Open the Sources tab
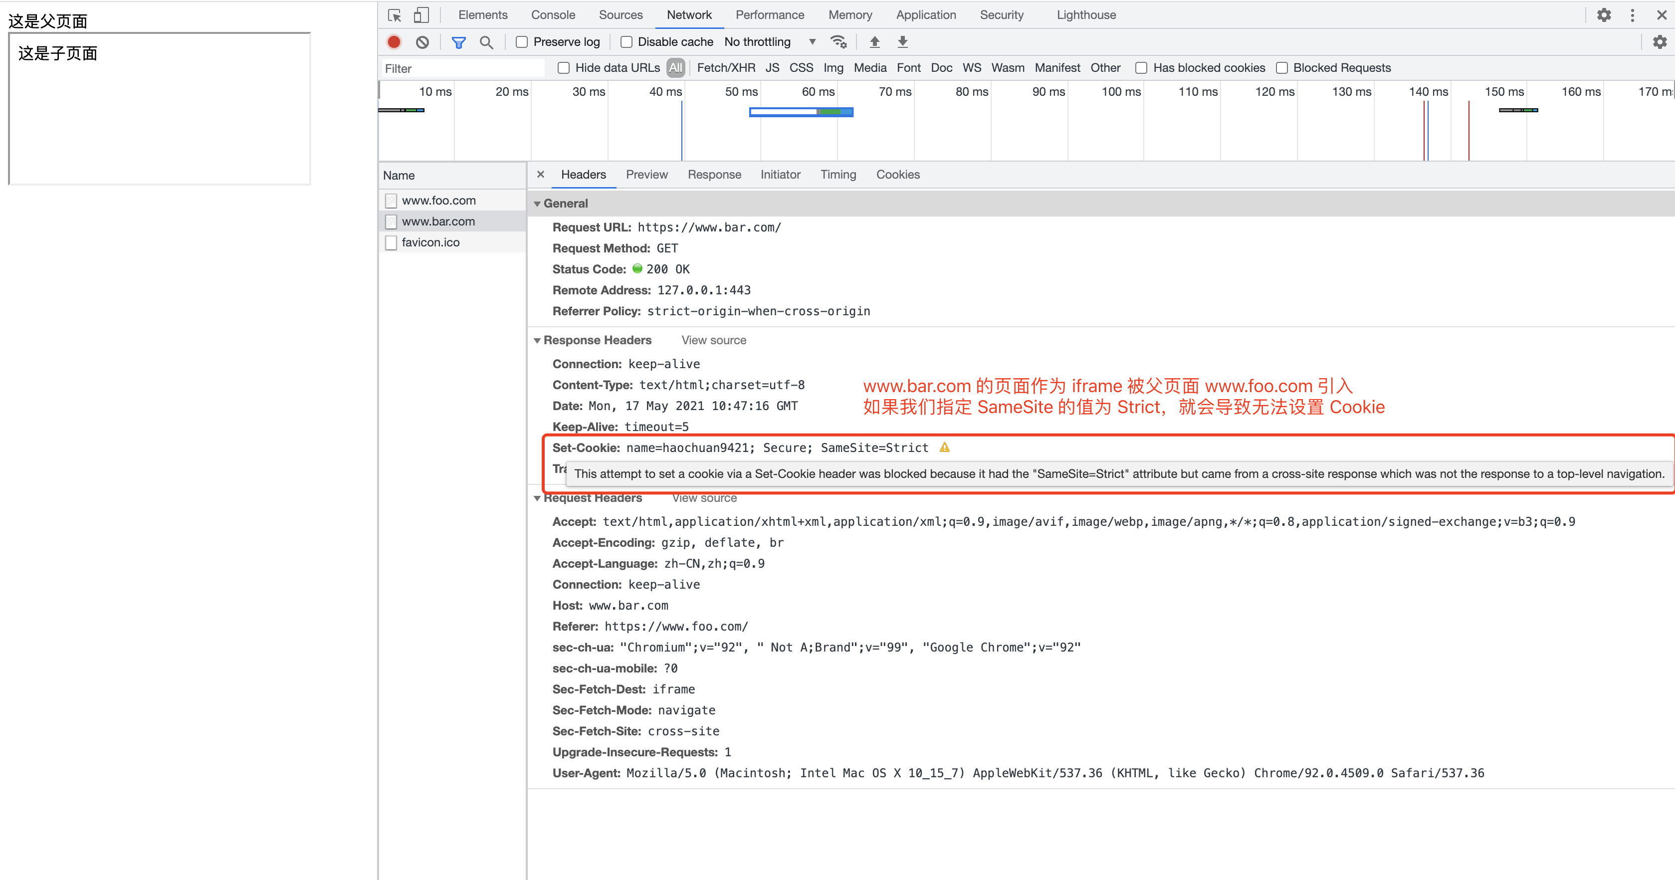1675x880 pixels. (x=621, y=15)
